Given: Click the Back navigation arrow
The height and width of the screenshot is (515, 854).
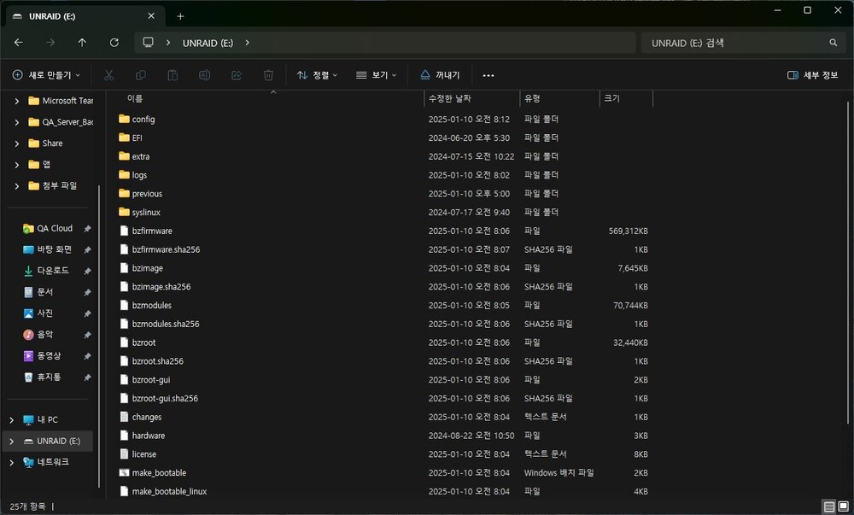Looking at the screenshot, I should 19,43.
